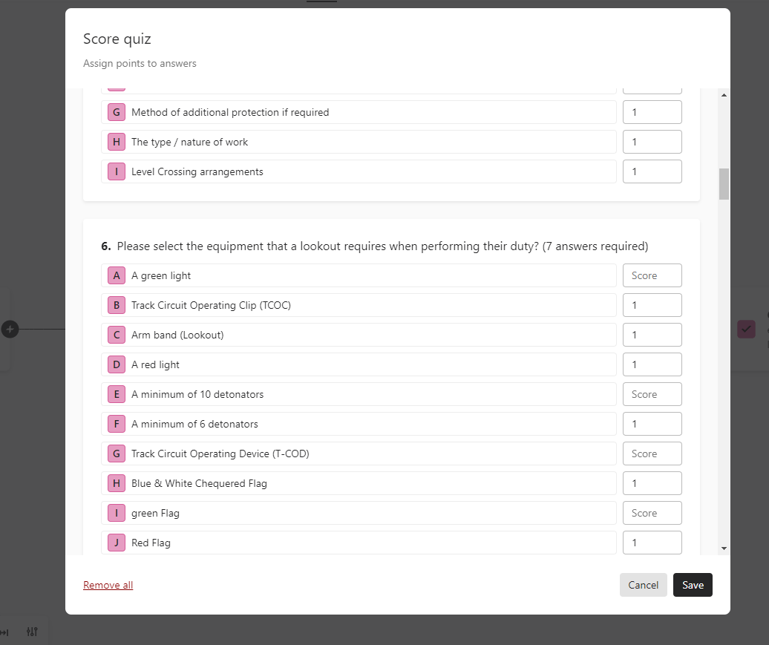Click the sliders settings icon in the bottom-left
The height and width of the screenshot is (645, 769).
point(32,632)
